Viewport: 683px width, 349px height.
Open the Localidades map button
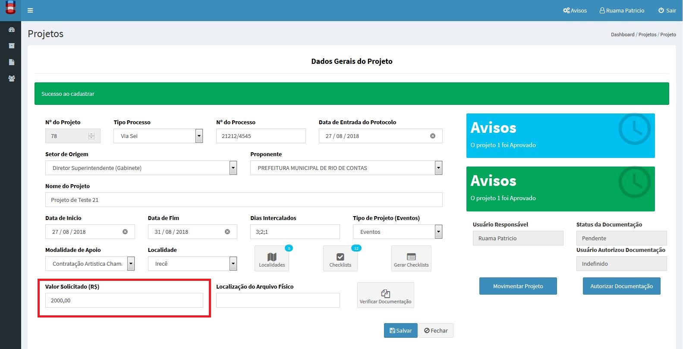pos(272,258)
